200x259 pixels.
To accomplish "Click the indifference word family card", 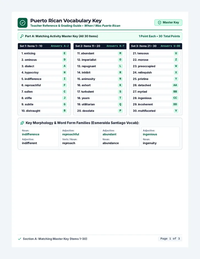I will pos(39,137).
